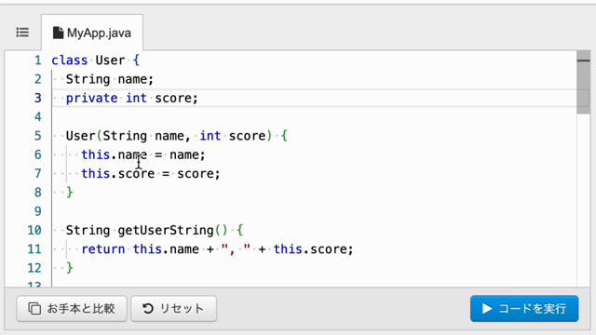Click line number 1 in the gutter
The height and width of the screenshot is (335, 596).
(37, 60)
